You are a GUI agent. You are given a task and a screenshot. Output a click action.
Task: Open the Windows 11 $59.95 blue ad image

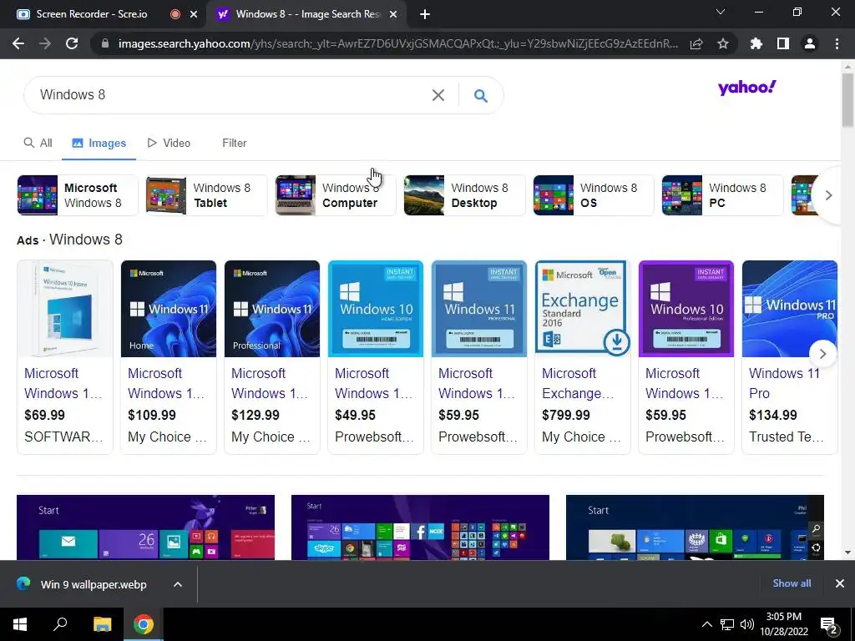479,309
